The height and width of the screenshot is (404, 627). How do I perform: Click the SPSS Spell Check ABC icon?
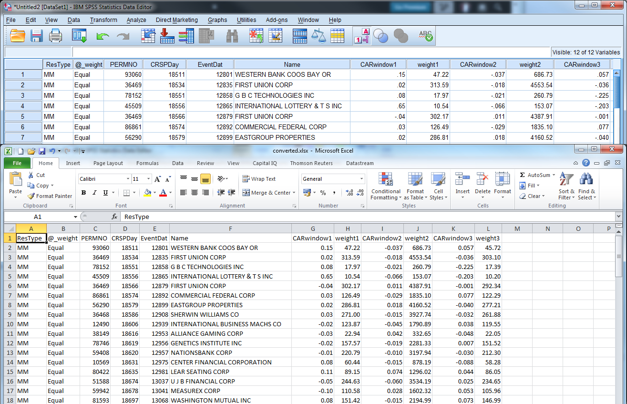coord(425,36)
